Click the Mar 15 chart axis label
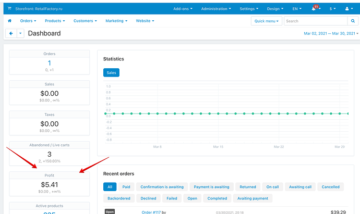This screenshot has width=360, height=214. tap(218, 147)
